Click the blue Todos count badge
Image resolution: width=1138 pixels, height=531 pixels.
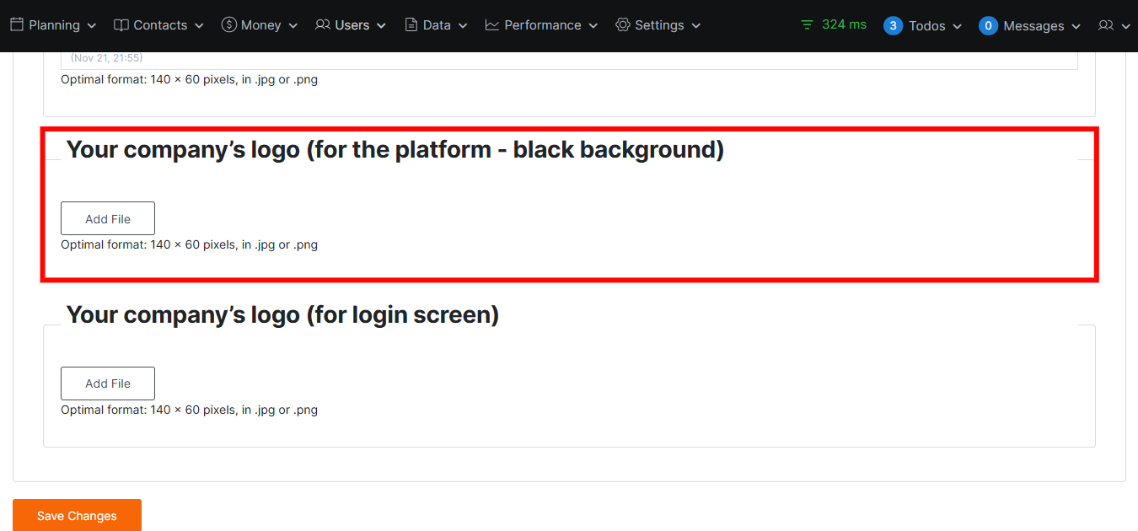893,26
